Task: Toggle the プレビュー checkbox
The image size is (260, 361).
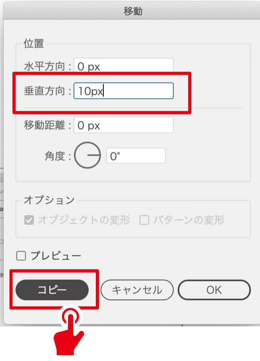Action: (21, 255)
